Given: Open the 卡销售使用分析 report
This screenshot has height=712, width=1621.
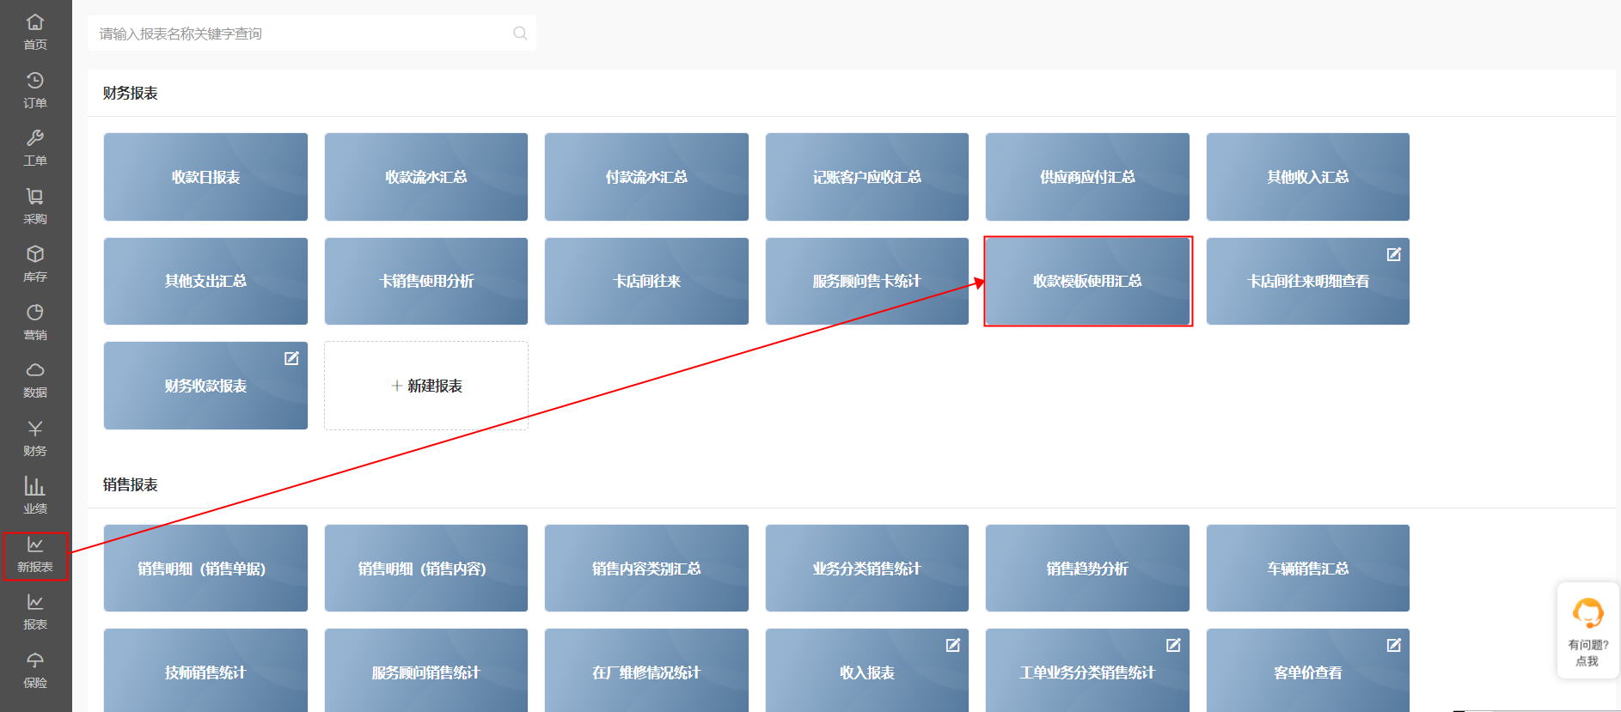Looking at the screenshot, I should 426,281.
